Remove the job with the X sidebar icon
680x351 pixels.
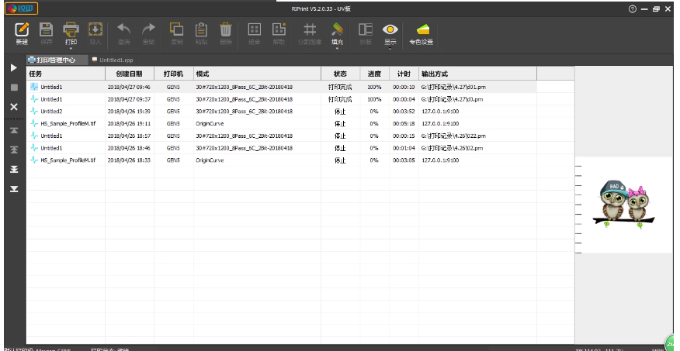point(14,106)
